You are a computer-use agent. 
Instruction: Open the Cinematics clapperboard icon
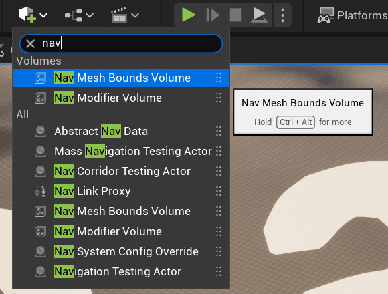point(119,15)
